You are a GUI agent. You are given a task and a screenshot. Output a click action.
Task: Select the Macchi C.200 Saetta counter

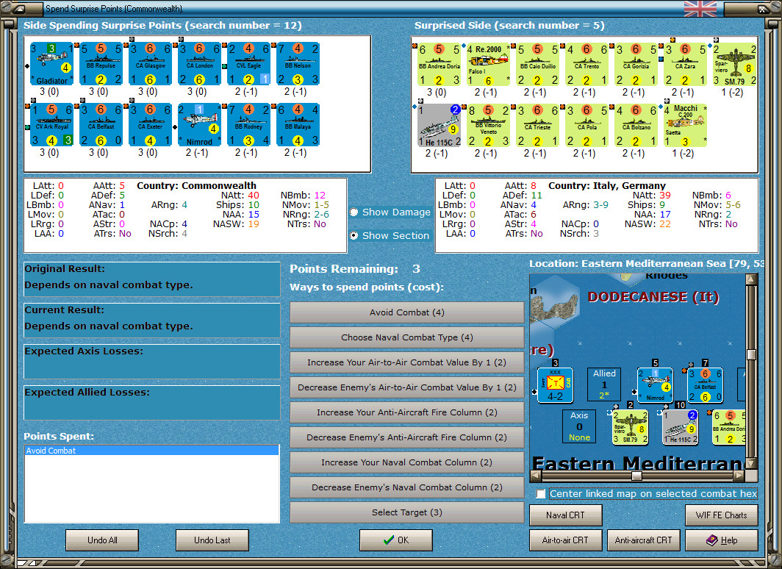click(686, 126)
